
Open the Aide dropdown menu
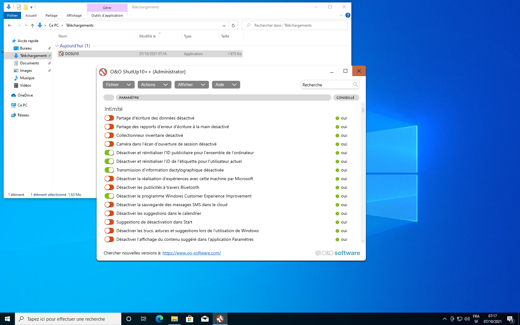pos(226,84)
